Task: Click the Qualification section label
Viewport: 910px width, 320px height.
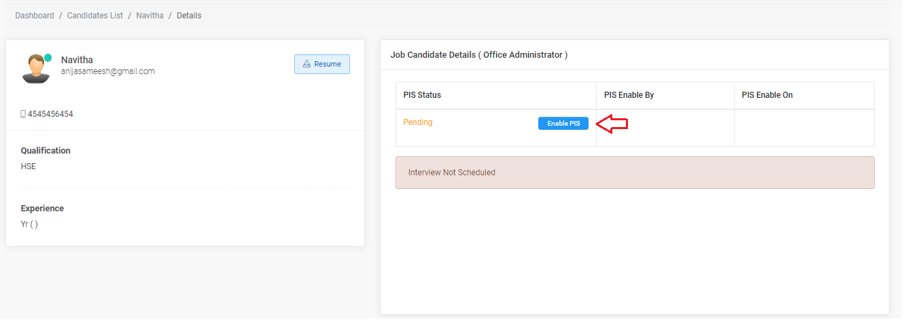Action: (x=46, y=151)
